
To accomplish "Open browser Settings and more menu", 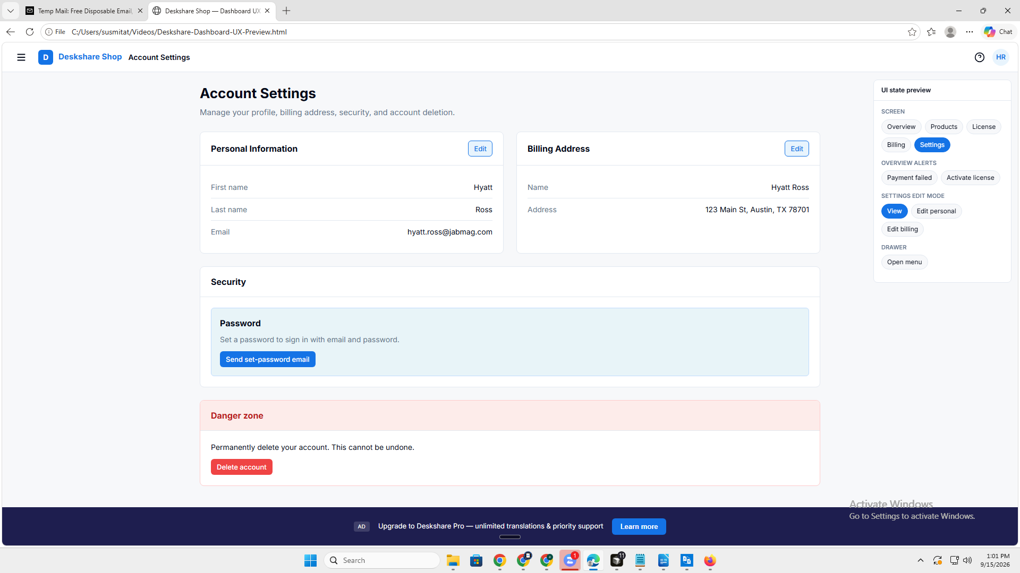I will point(970,32).
